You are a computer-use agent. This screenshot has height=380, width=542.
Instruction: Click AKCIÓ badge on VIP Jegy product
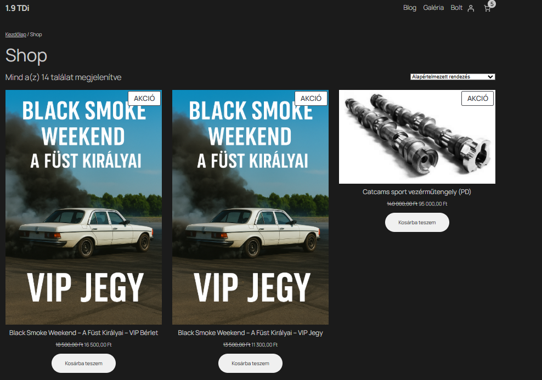coord(310,99)
